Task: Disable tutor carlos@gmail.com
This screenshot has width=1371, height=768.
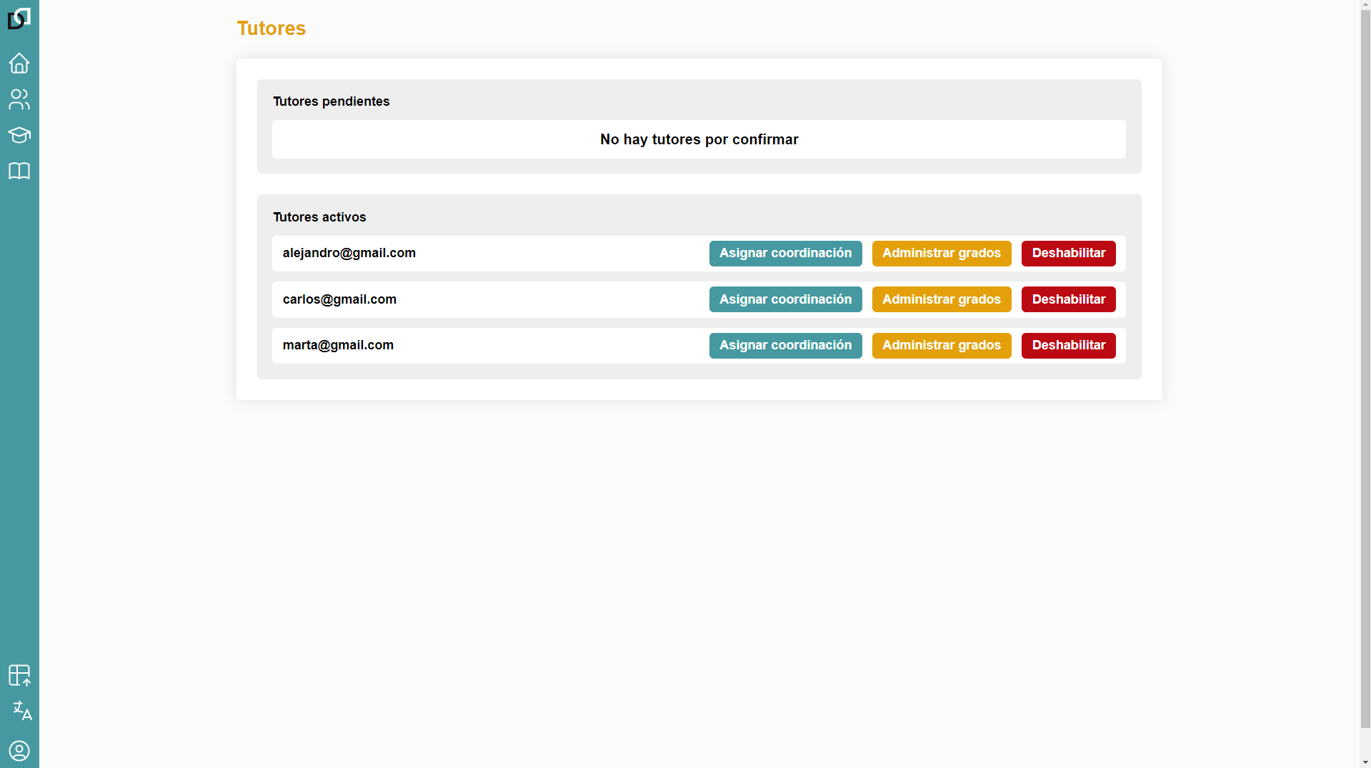Action: pos(1068,299)
